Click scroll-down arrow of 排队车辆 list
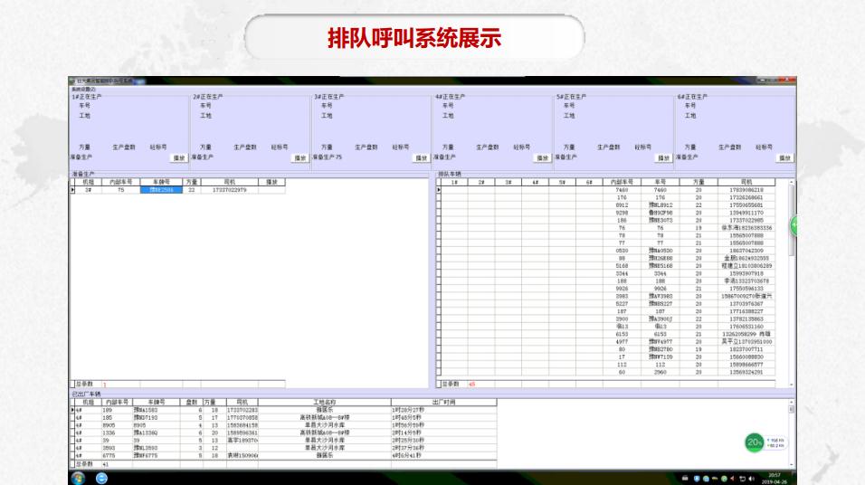The height and width of the screenshot is (485, 865). (x=792, y=385)
